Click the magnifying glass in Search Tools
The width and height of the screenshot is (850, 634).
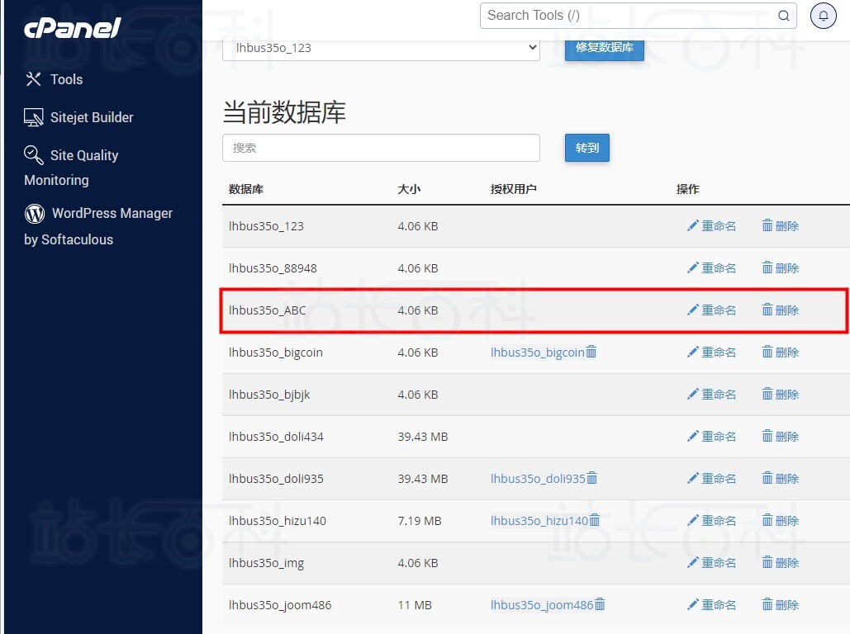[x=783, y=15]
